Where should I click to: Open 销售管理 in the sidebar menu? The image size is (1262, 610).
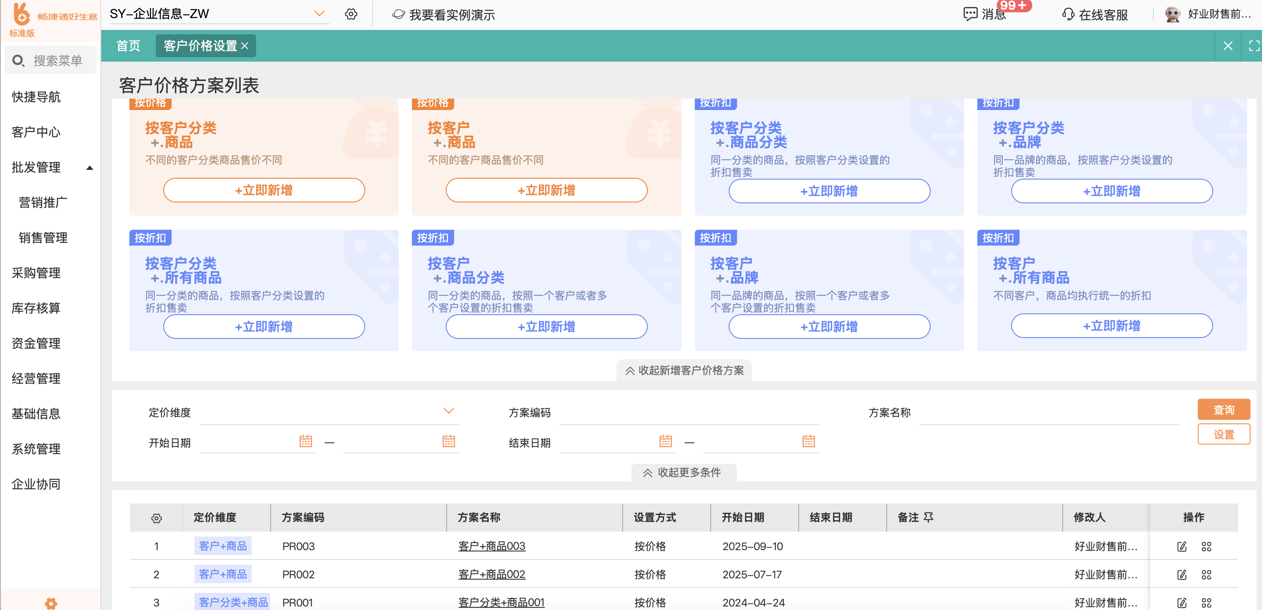point(43,238)
